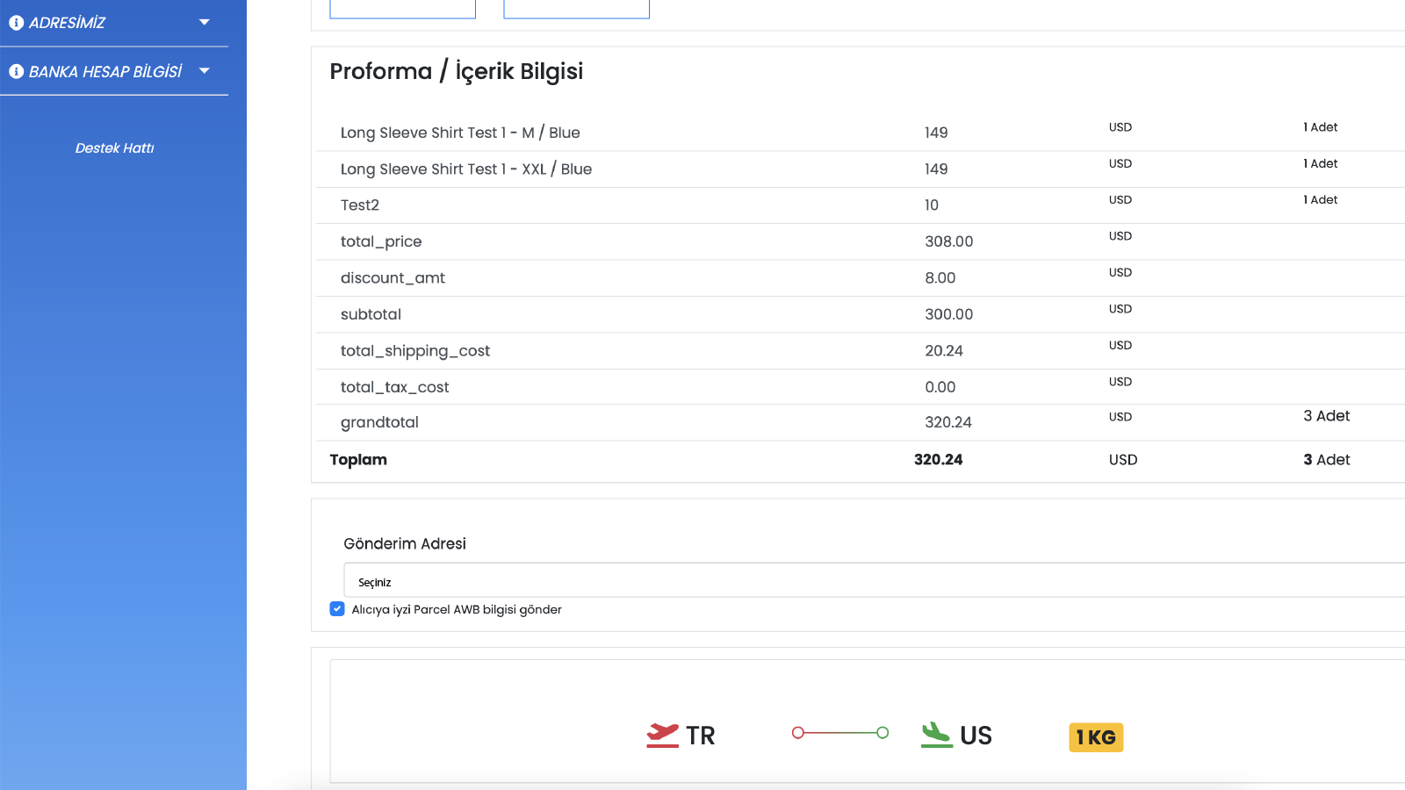1405x790 pixels.
Task: Click the 300.00 subtotal value
Action: click(948, 314)
